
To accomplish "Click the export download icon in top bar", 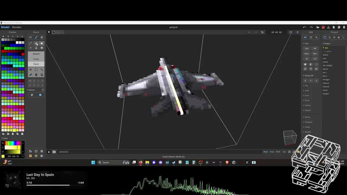I will click(329, 27).
